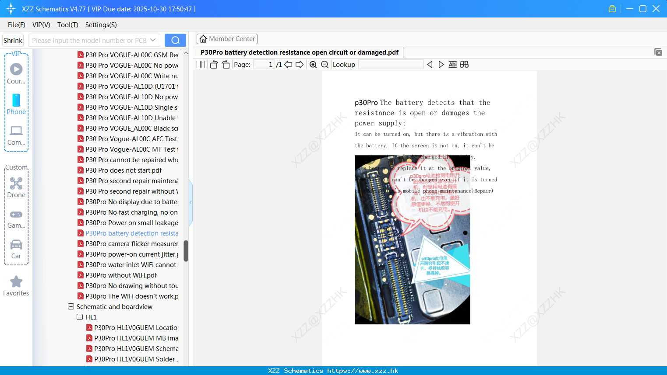The height and width of the screenshot is (375, 667).
Task: Click the Lookup text field
Action: 391,65
